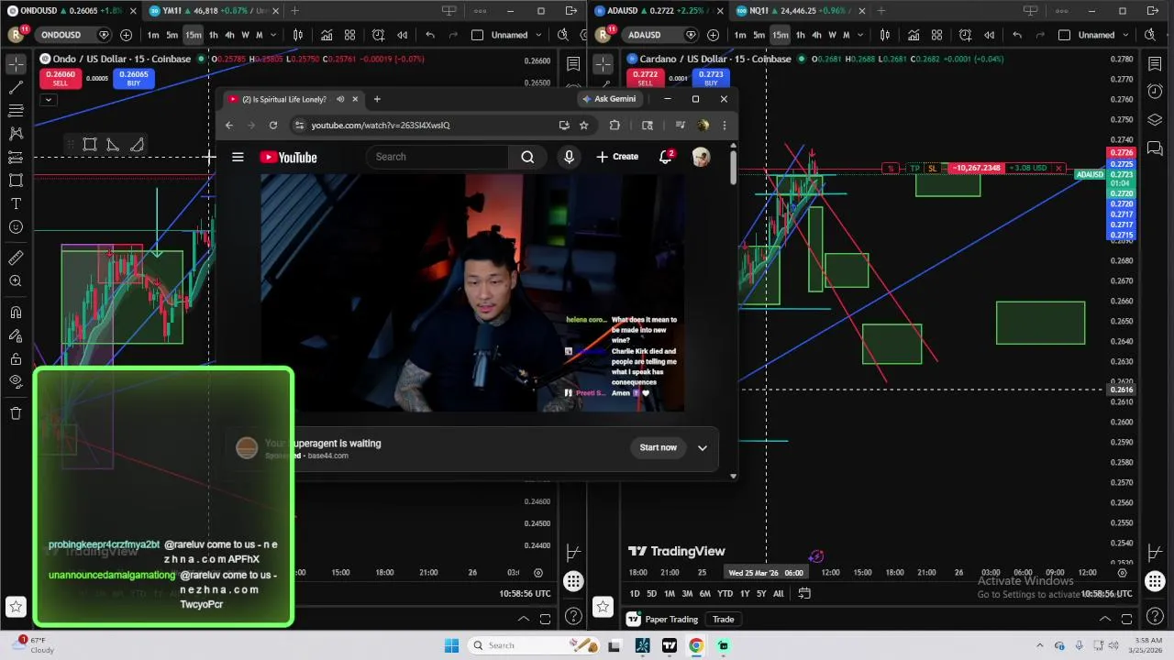Select 4h timeframe in ADAUSD toolbar
1174x660 pixels.
pyautogui.click(x=816, y=35)
